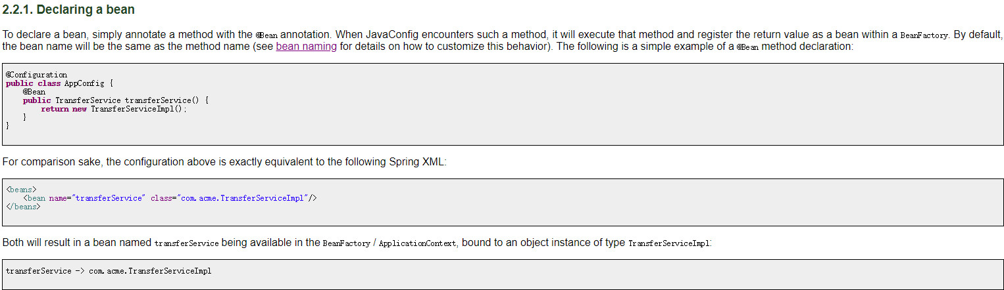Click 'transferService -> com.acme.TransferServiceImpl' output line
The image size is (1004, 290).
pos(109,271)
